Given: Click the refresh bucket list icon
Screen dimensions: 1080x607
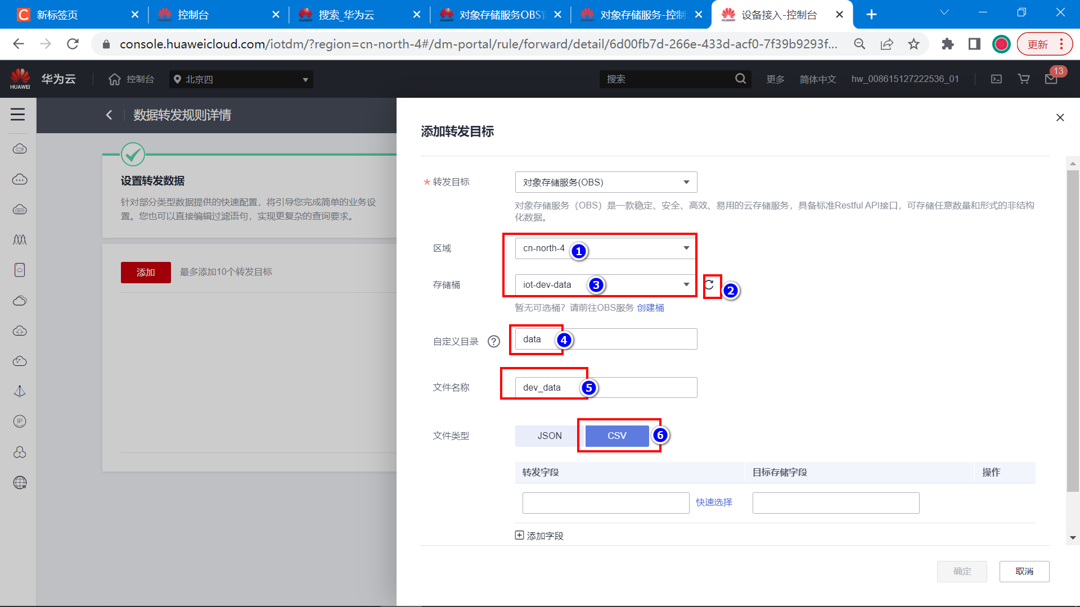Looking at the screenshot, I should (x=709, y=285).
